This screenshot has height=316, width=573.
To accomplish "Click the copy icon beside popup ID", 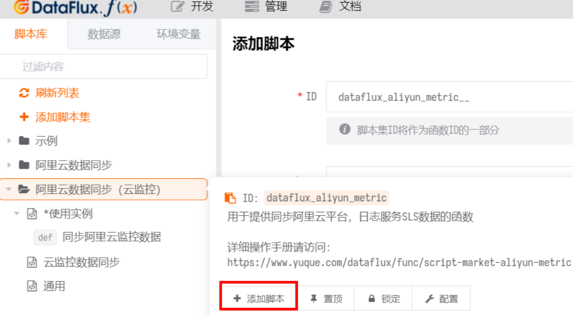I will (230, 198).
